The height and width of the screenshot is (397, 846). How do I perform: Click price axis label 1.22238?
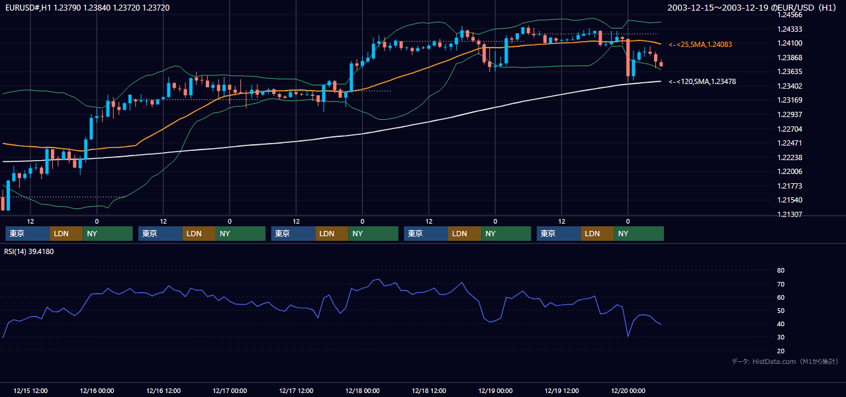(x=790, y=157)
